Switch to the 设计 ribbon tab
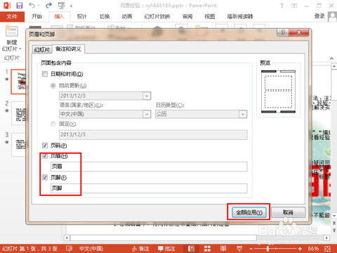The height and width of the screenshot is (253, 337). click(x=81, y=16)
